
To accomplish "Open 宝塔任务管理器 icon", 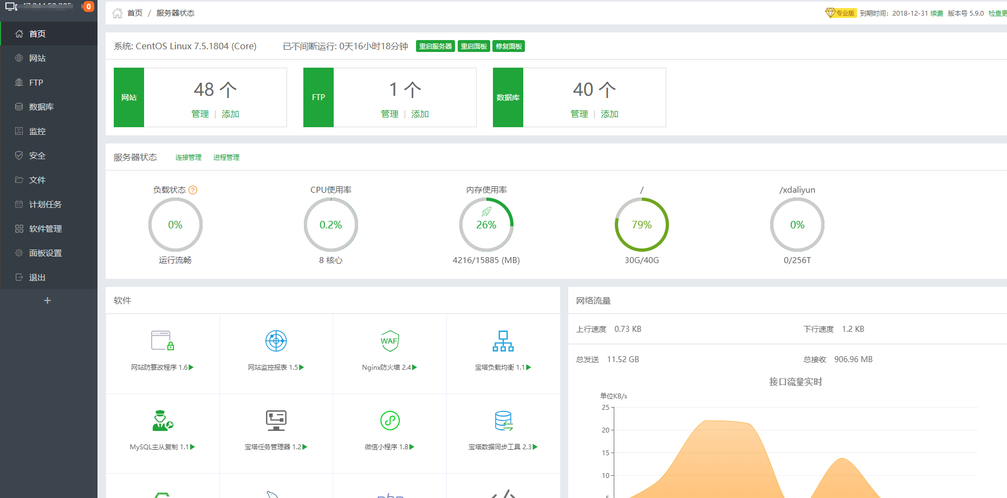I will click(x=276, y=420).
